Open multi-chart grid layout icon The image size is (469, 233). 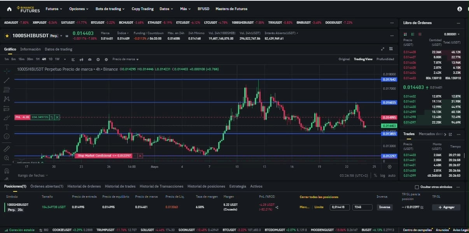click(391, 49)
